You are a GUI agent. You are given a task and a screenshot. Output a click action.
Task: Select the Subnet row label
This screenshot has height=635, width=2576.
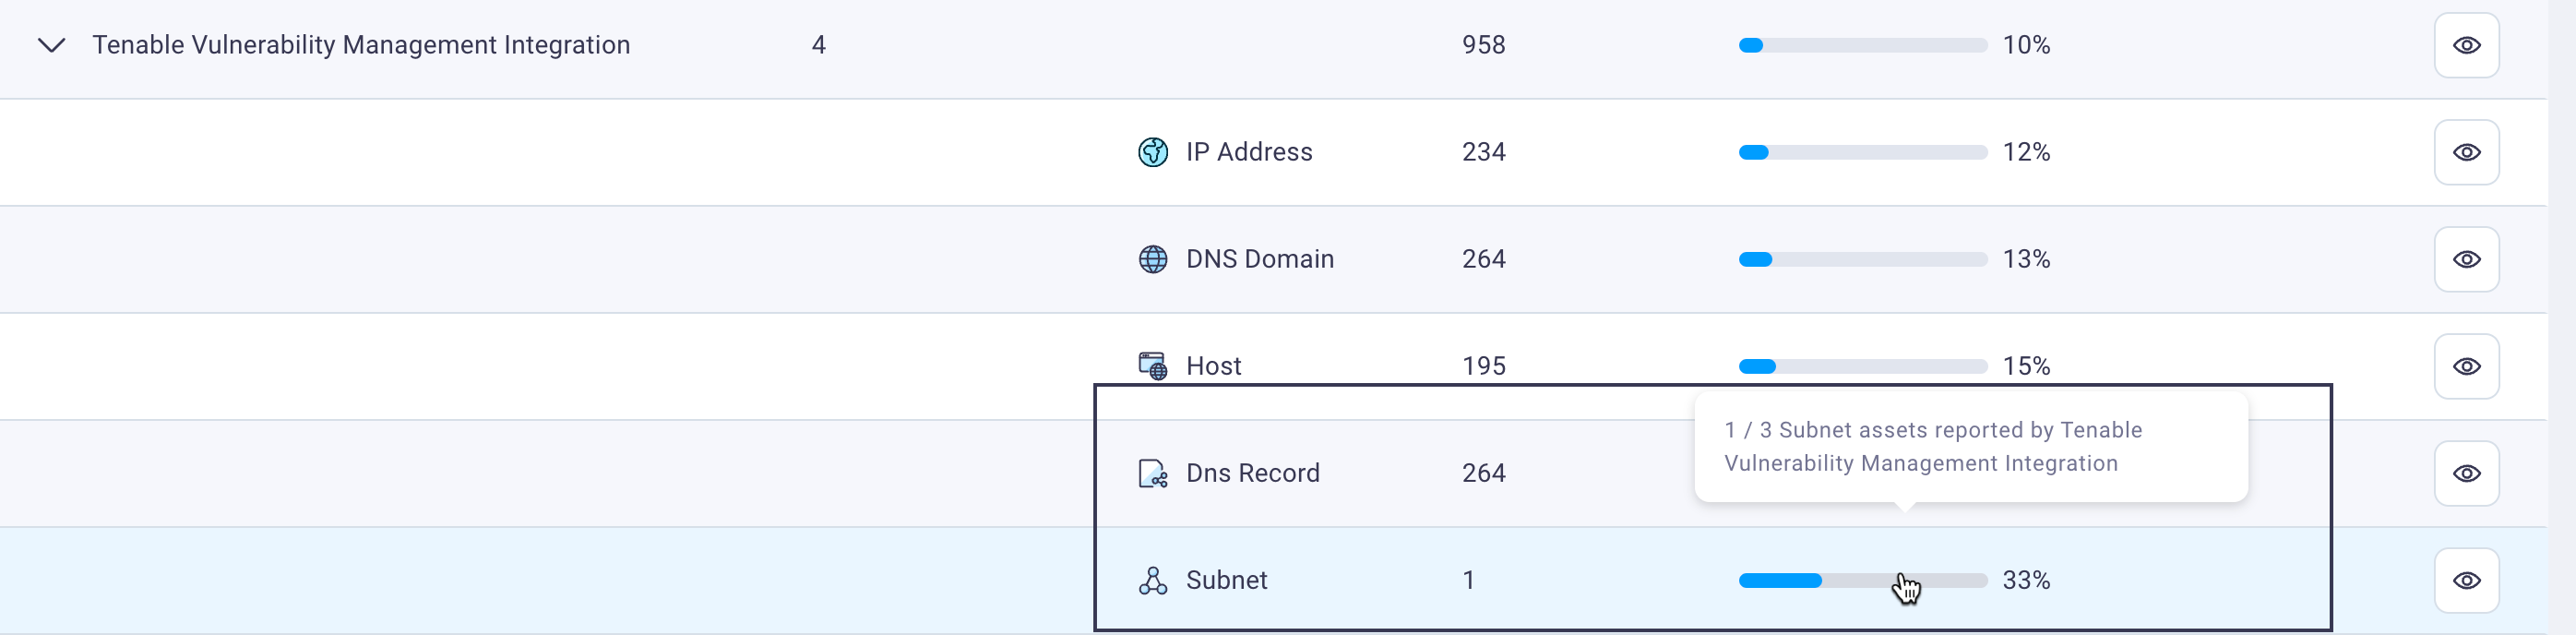pyautogui.click(x=1226, y=580)
